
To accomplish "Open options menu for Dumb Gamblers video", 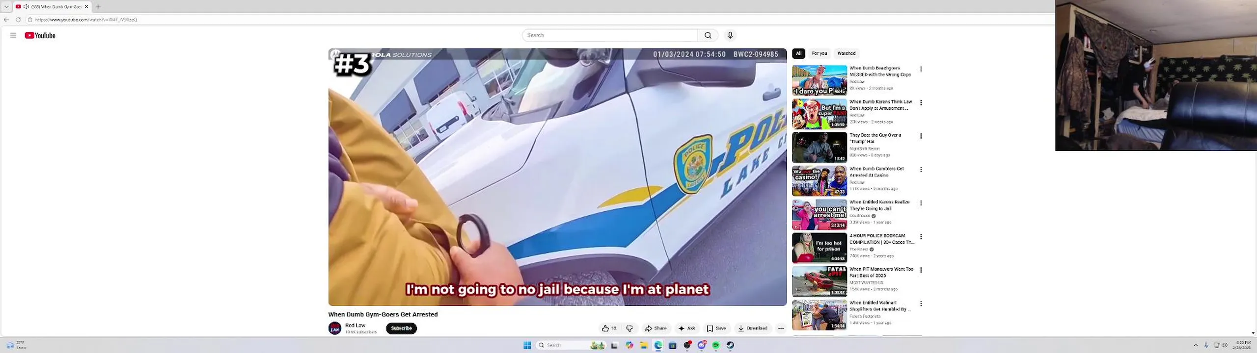I will [x=921, y=170].
